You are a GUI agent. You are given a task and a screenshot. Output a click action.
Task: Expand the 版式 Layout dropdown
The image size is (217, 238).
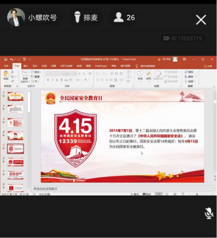point(36,72)
